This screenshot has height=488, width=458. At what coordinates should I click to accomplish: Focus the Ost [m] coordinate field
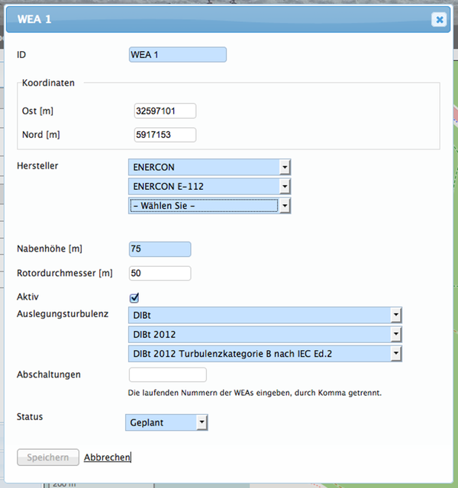tap(165, 111)
